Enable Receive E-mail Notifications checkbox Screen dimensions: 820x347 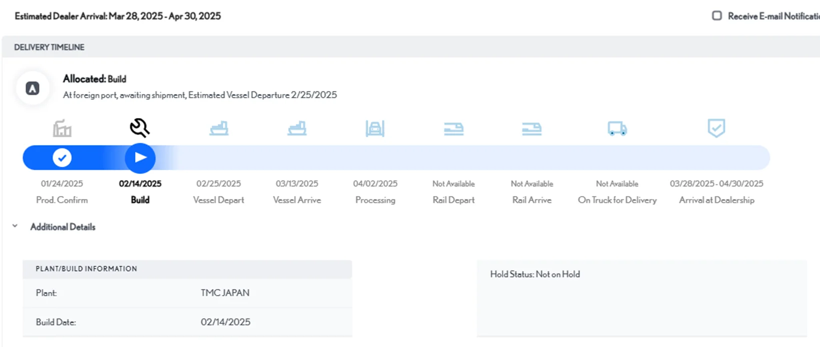[717, 16]
